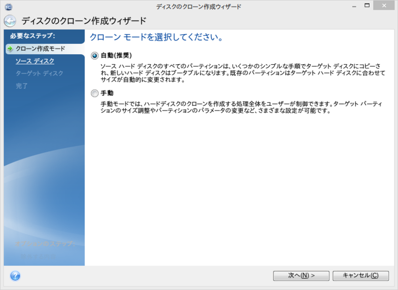This screenshot has height=290, width=398.
Task: Click the heading クローン モードを選択してください。
Action: tap(157, 37)
